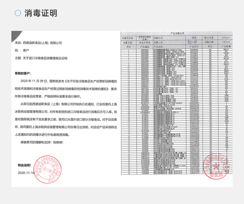Select the 产品编码 column header
This screenshot has width=244, height=204.
pyautogui.click(x=145, y=47)
